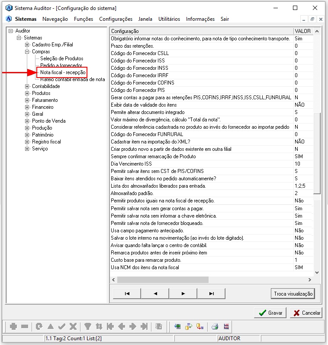Click the grey document list toolbar icon
Viewport: 328px width, 345px height.
(159, 326)
